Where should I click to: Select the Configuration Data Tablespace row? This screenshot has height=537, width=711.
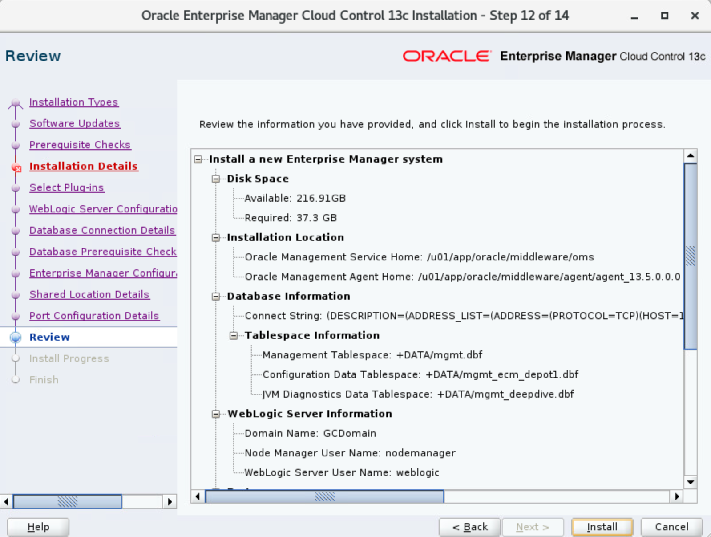(420, 375)
